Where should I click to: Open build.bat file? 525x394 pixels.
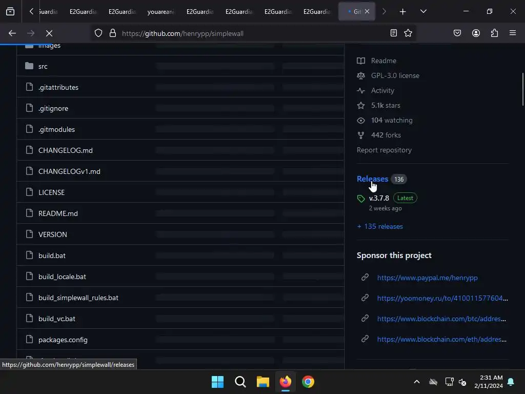(x=52, y=255)
